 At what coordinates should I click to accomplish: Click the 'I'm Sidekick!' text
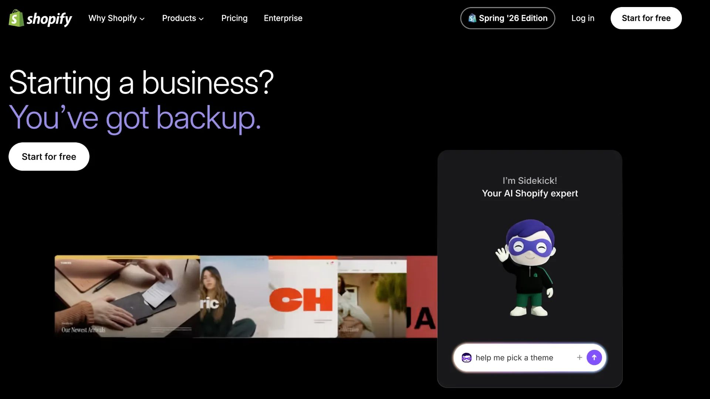pos(530,180)
